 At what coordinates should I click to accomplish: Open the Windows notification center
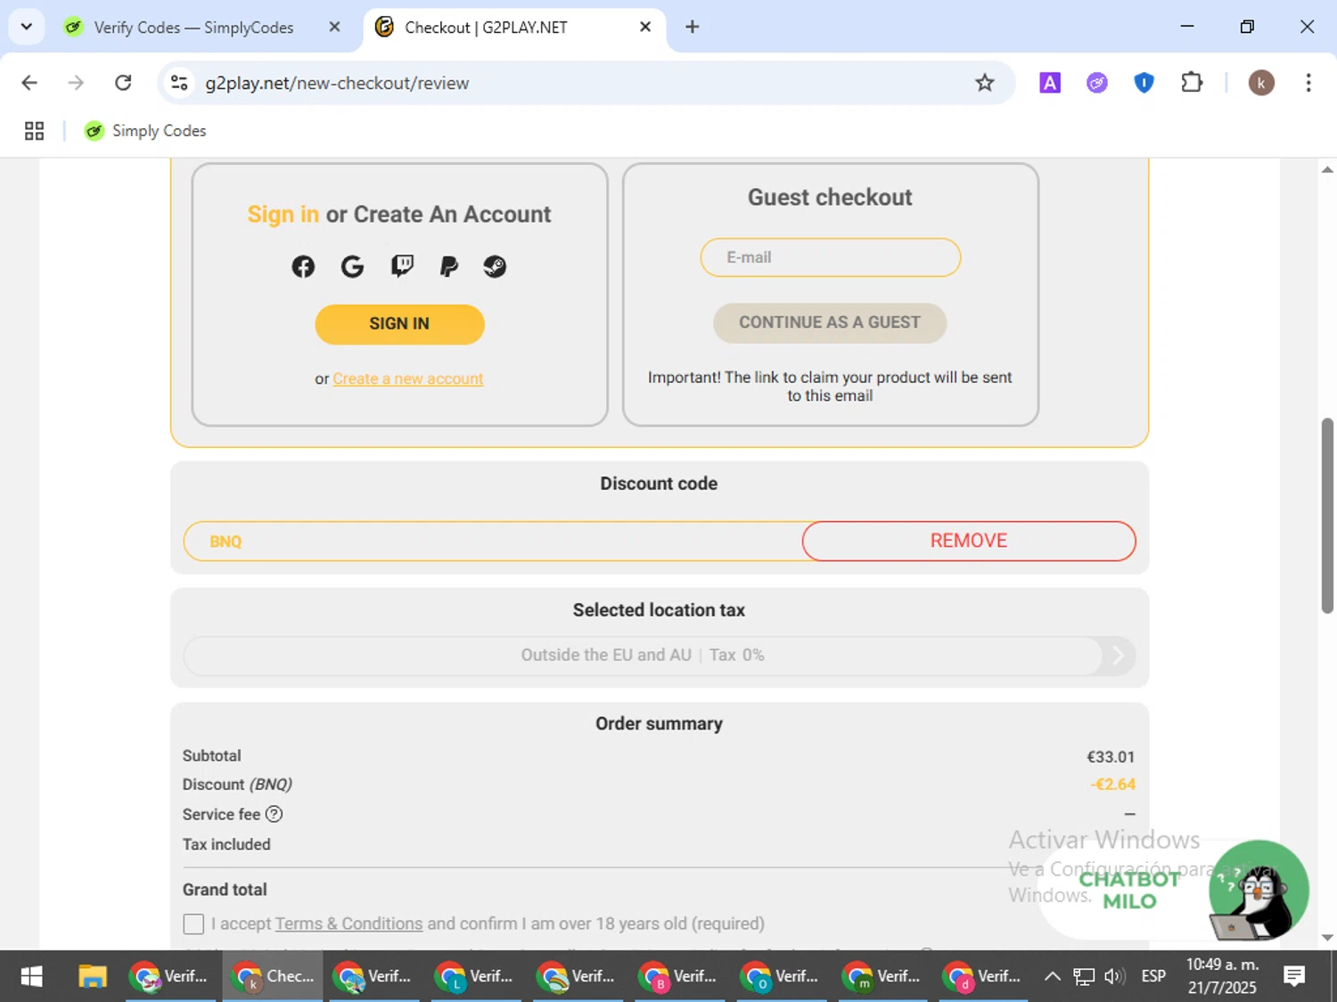pos(1294,976)
